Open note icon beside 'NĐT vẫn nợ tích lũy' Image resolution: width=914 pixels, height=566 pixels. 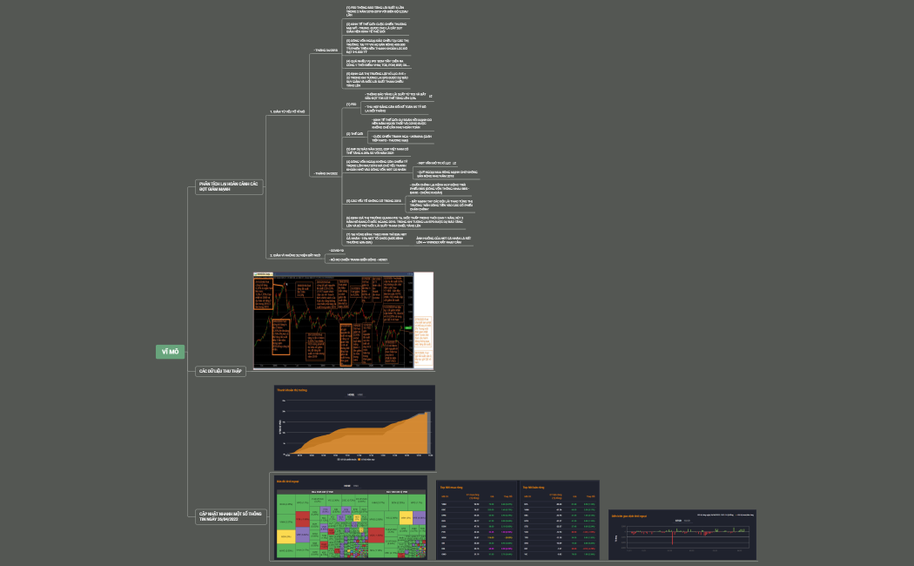click(454, 163)
